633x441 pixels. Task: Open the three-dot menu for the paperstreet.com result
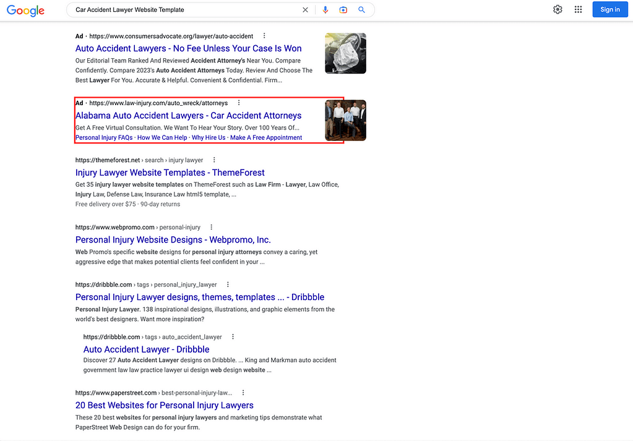click(243, 393)
